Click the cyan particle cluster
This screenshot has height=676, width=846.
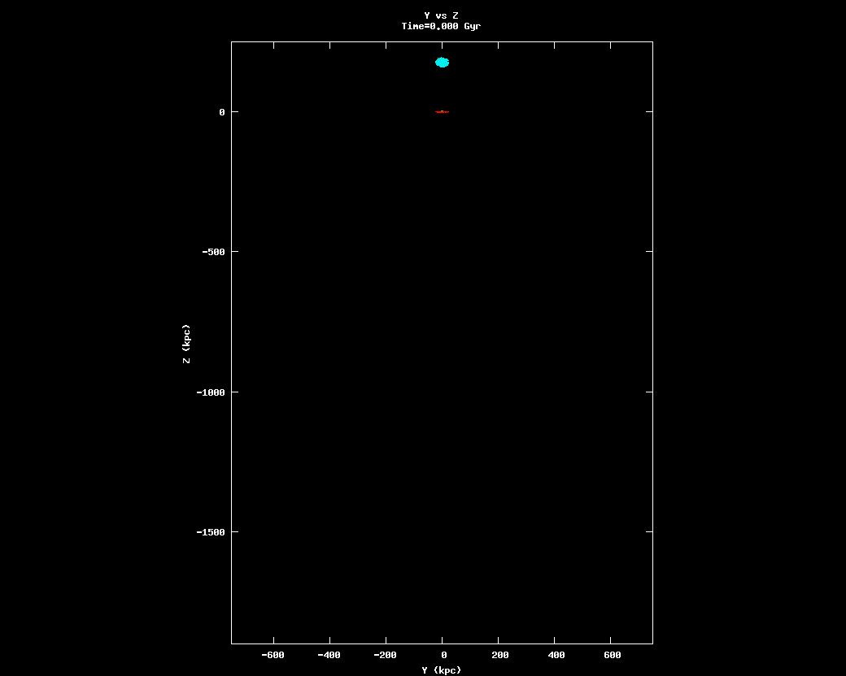coord(442,63)
